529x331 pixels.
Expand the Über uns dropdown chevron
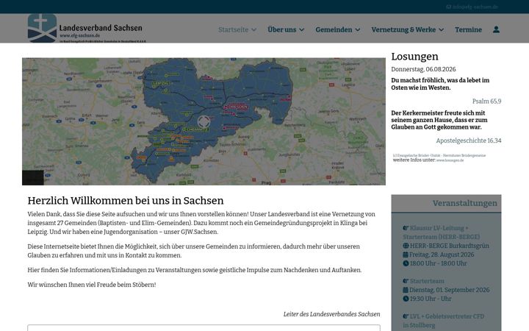(302, 30)
